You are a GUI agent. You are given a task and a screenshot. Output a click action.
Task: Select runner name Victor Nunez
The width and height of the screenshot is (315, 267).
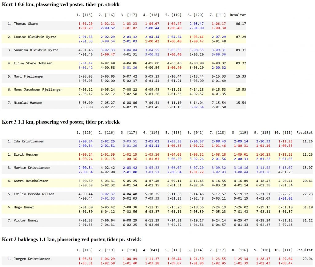point(26,221)
